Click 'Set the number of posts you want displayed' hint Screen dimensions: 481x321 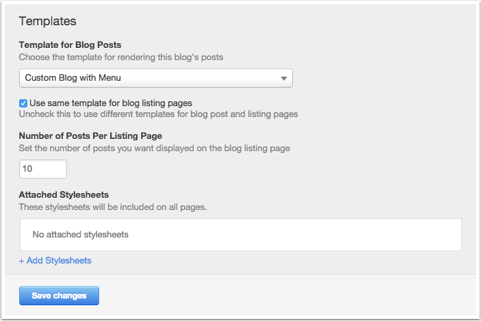click(x=155, y=149)
